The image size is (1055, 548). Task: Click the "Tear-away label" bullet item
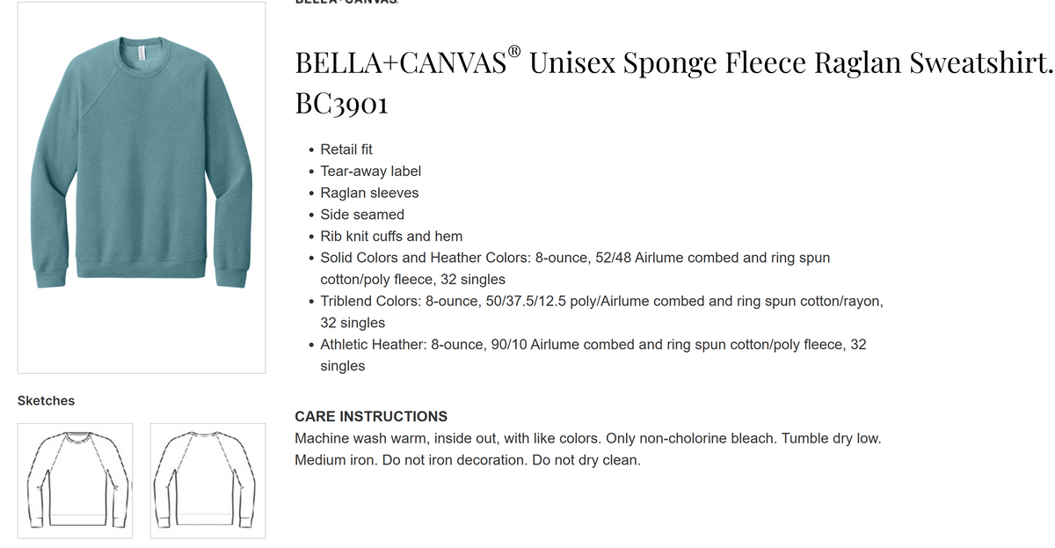click(x=370, y=172)
